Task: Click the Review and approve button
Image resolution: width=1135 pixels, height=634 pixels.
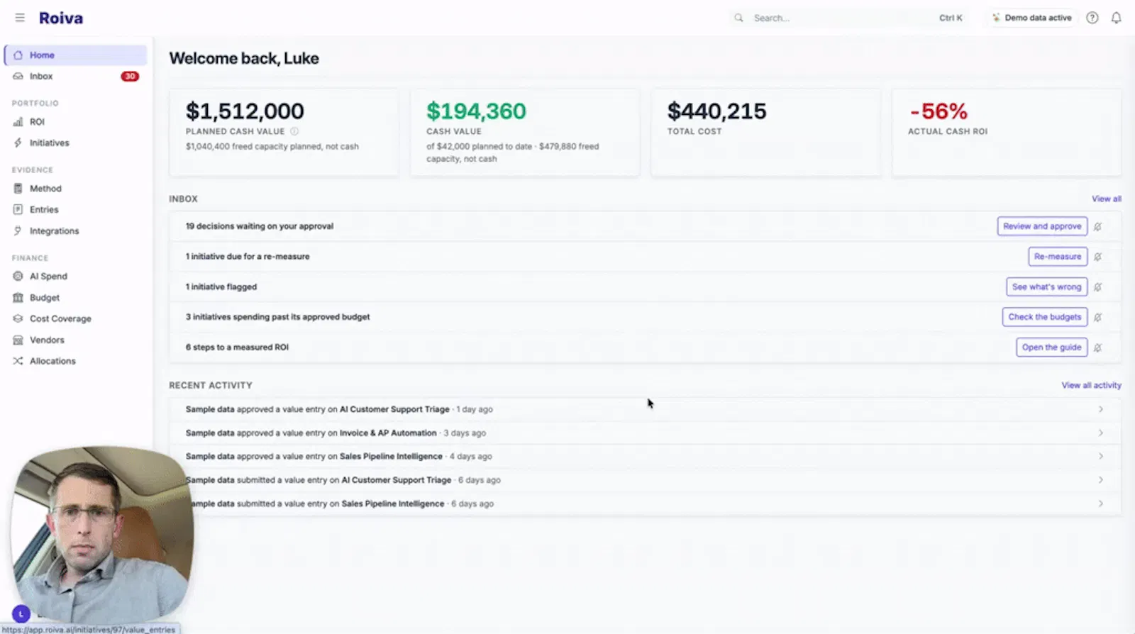Action: tap(1042, 226)
